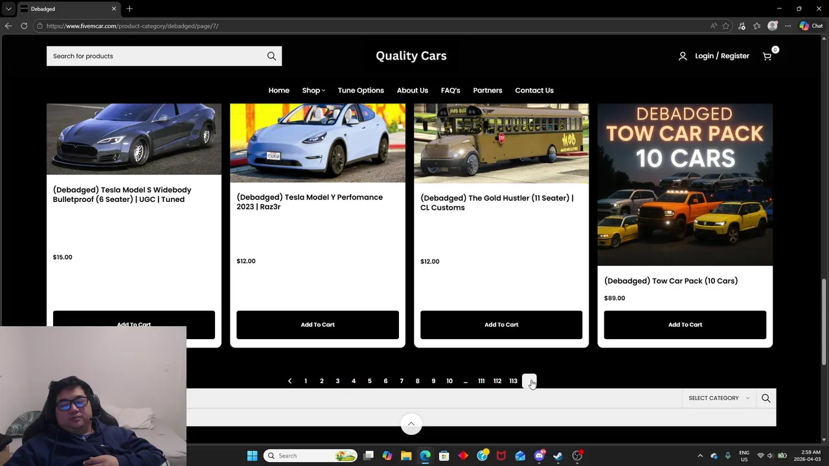
Task: Click Login / Register link
Action: [722, 56]
